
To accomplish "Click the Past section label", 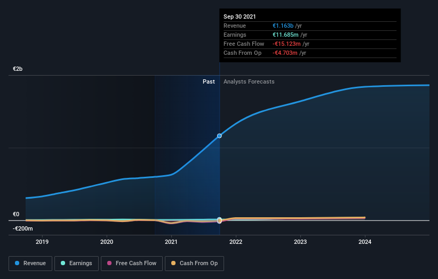I will point(209,81).
